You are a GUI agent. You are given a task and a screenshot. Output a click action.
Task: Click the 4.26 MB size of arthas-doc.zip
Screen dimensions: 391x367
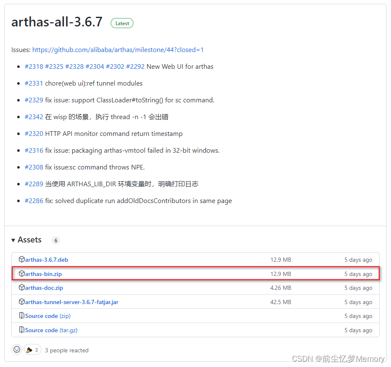[281, 288]
